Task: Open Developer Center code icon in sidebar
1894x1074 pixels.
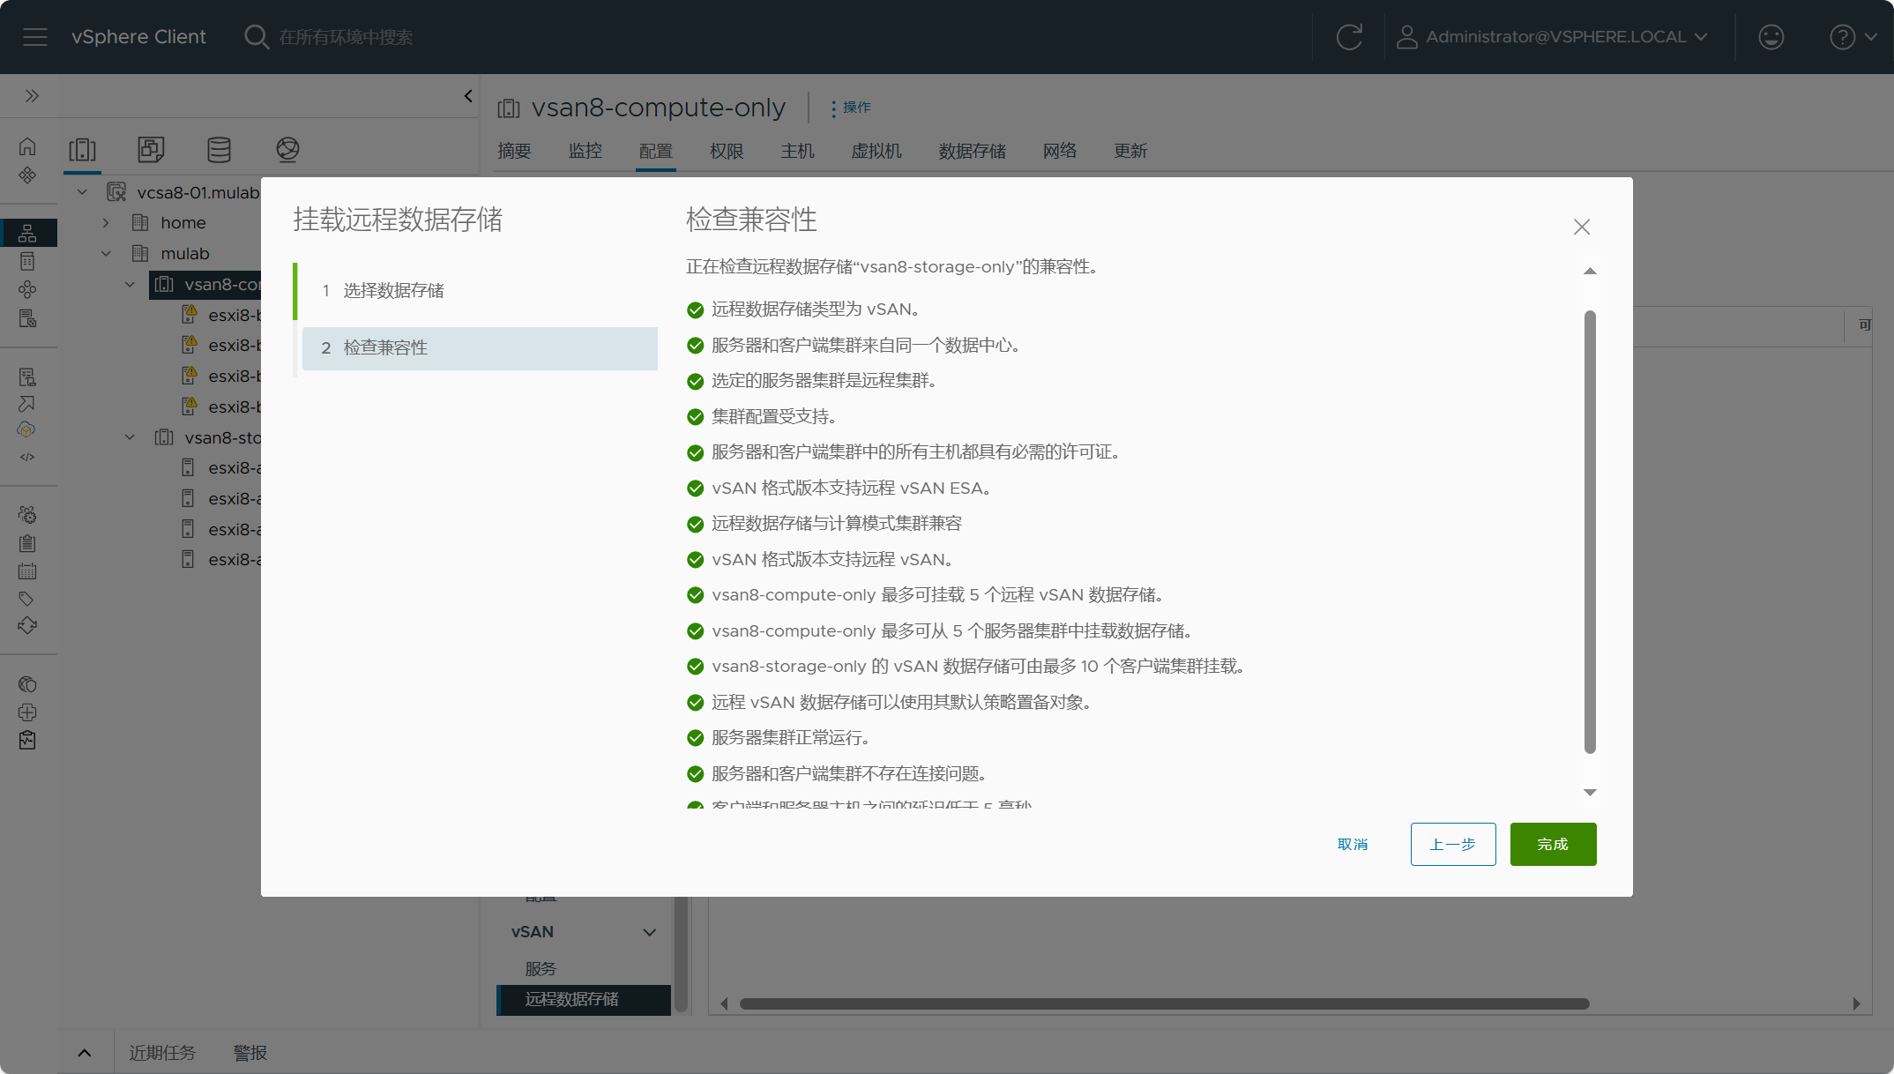Action: pos(27,457)
